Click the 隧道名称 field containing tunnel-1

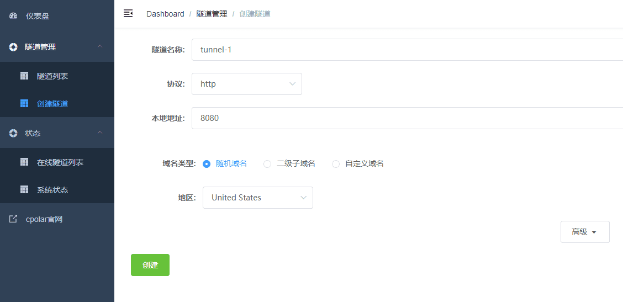[407, 50]
